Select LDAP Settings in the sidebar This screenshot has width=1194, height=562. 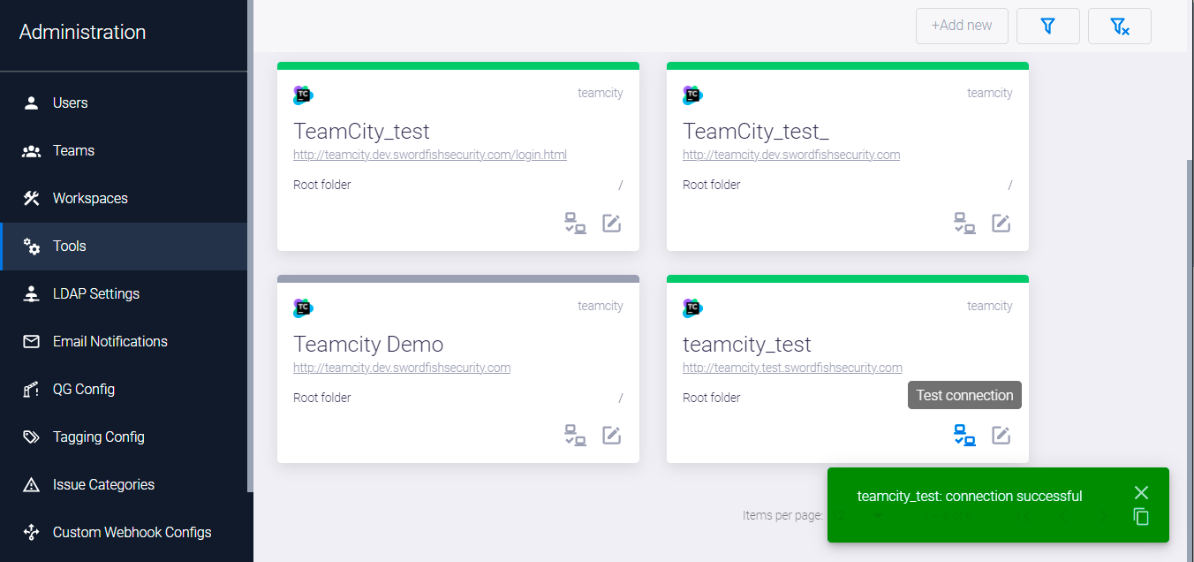(x=95, y=293)
